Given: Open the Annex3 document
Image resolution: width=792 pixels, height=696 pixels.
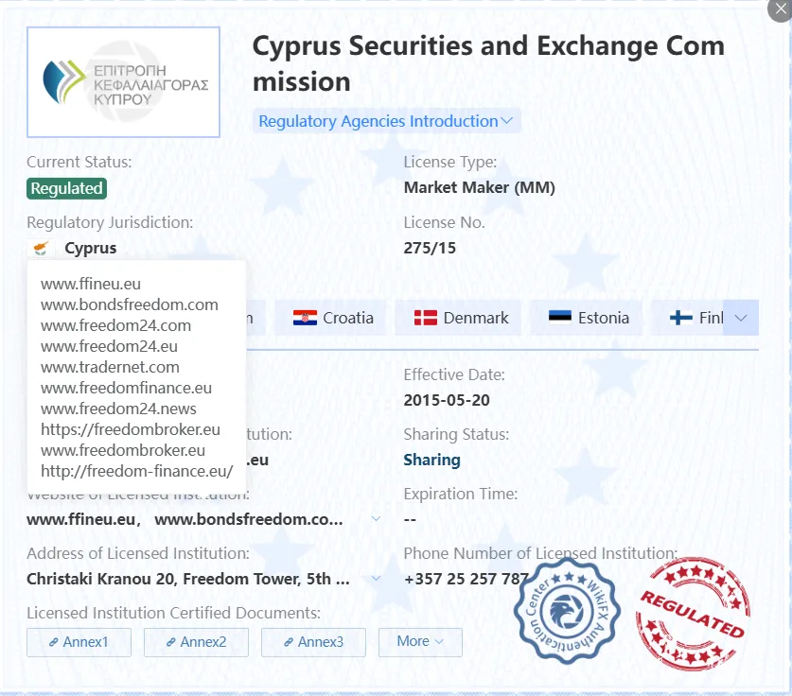Looking at the screenshot, I should pos(313,642).
